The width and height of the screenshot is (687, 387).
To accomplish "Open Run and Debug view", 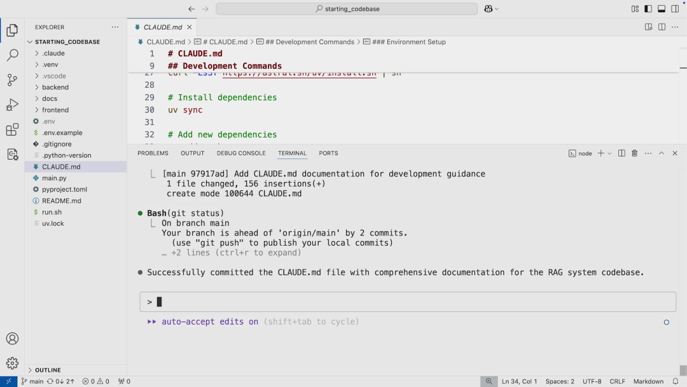I will (12, 105).
